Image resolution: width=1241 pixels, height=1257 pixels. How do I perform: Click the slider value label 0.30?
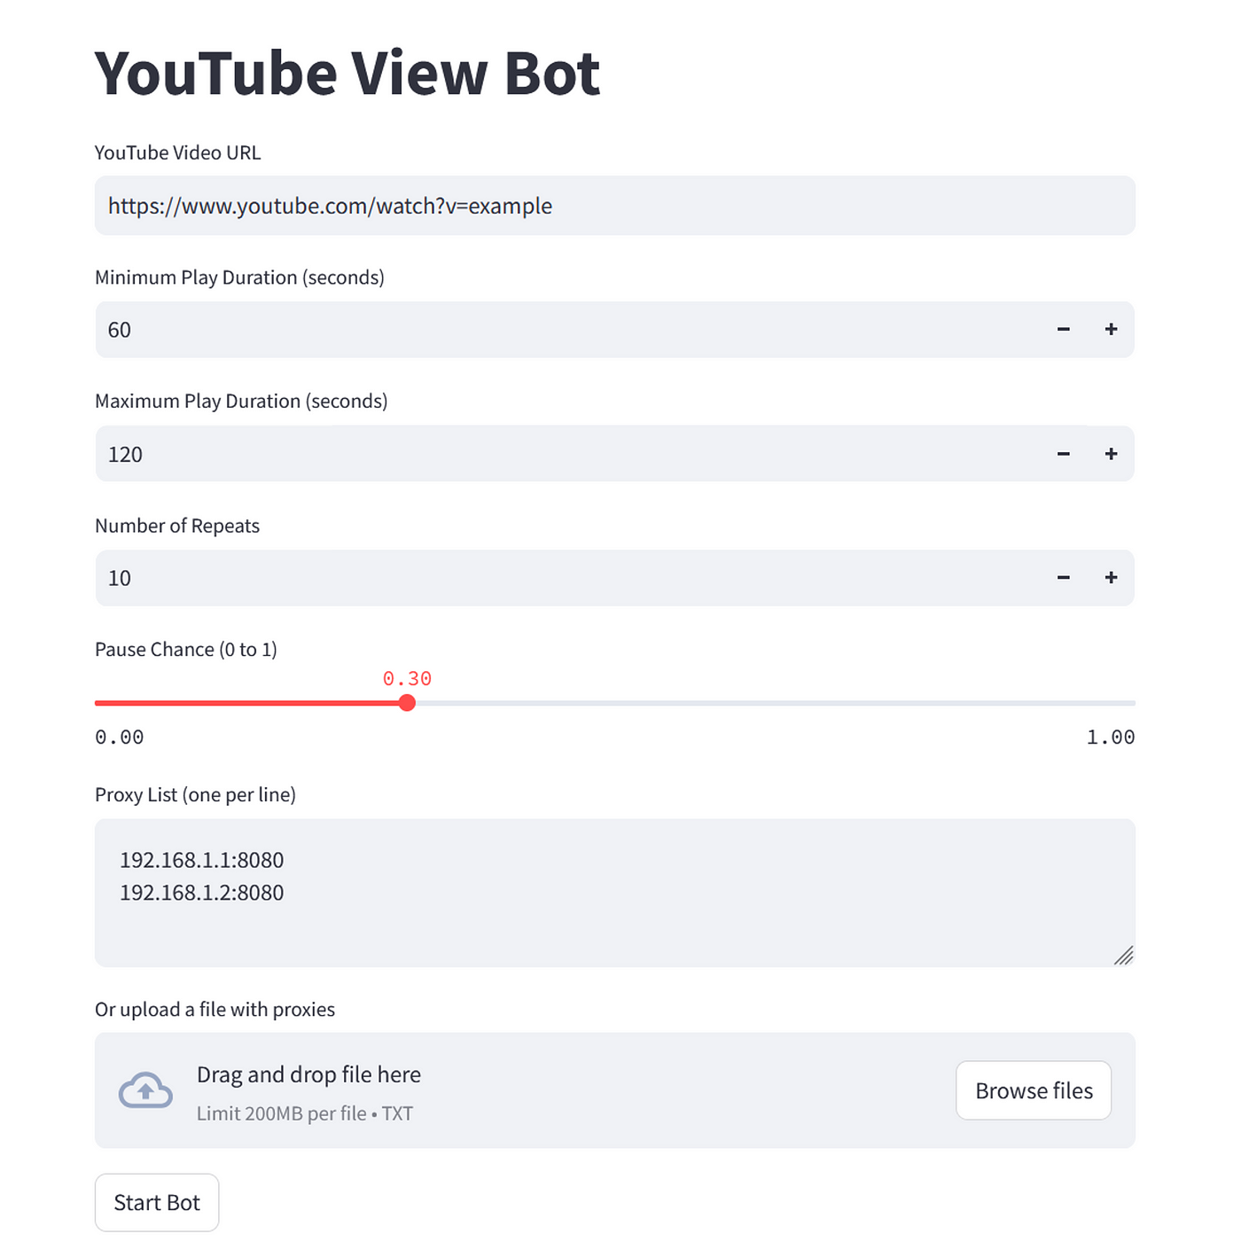click(407, 679)
